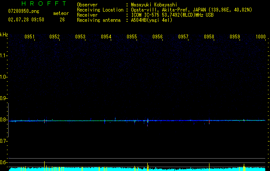The height and width of the screenshot is (171, 270).
Task: Click time marker 0956
Action: (x=158, y=37)
